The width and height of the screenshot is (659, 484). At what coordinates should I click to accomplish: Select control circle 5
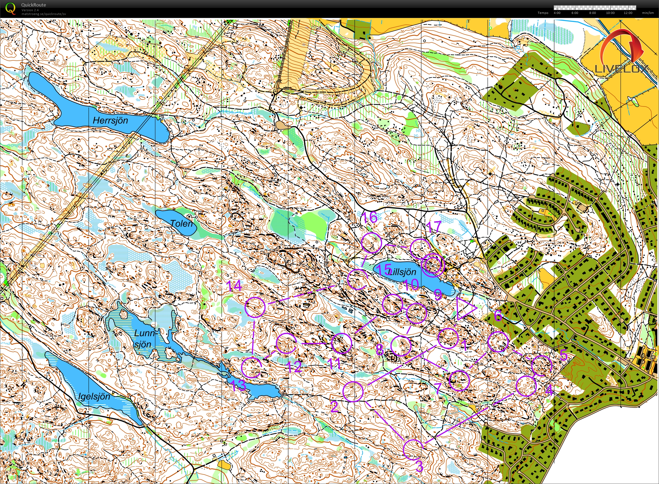tap(542, 365)
